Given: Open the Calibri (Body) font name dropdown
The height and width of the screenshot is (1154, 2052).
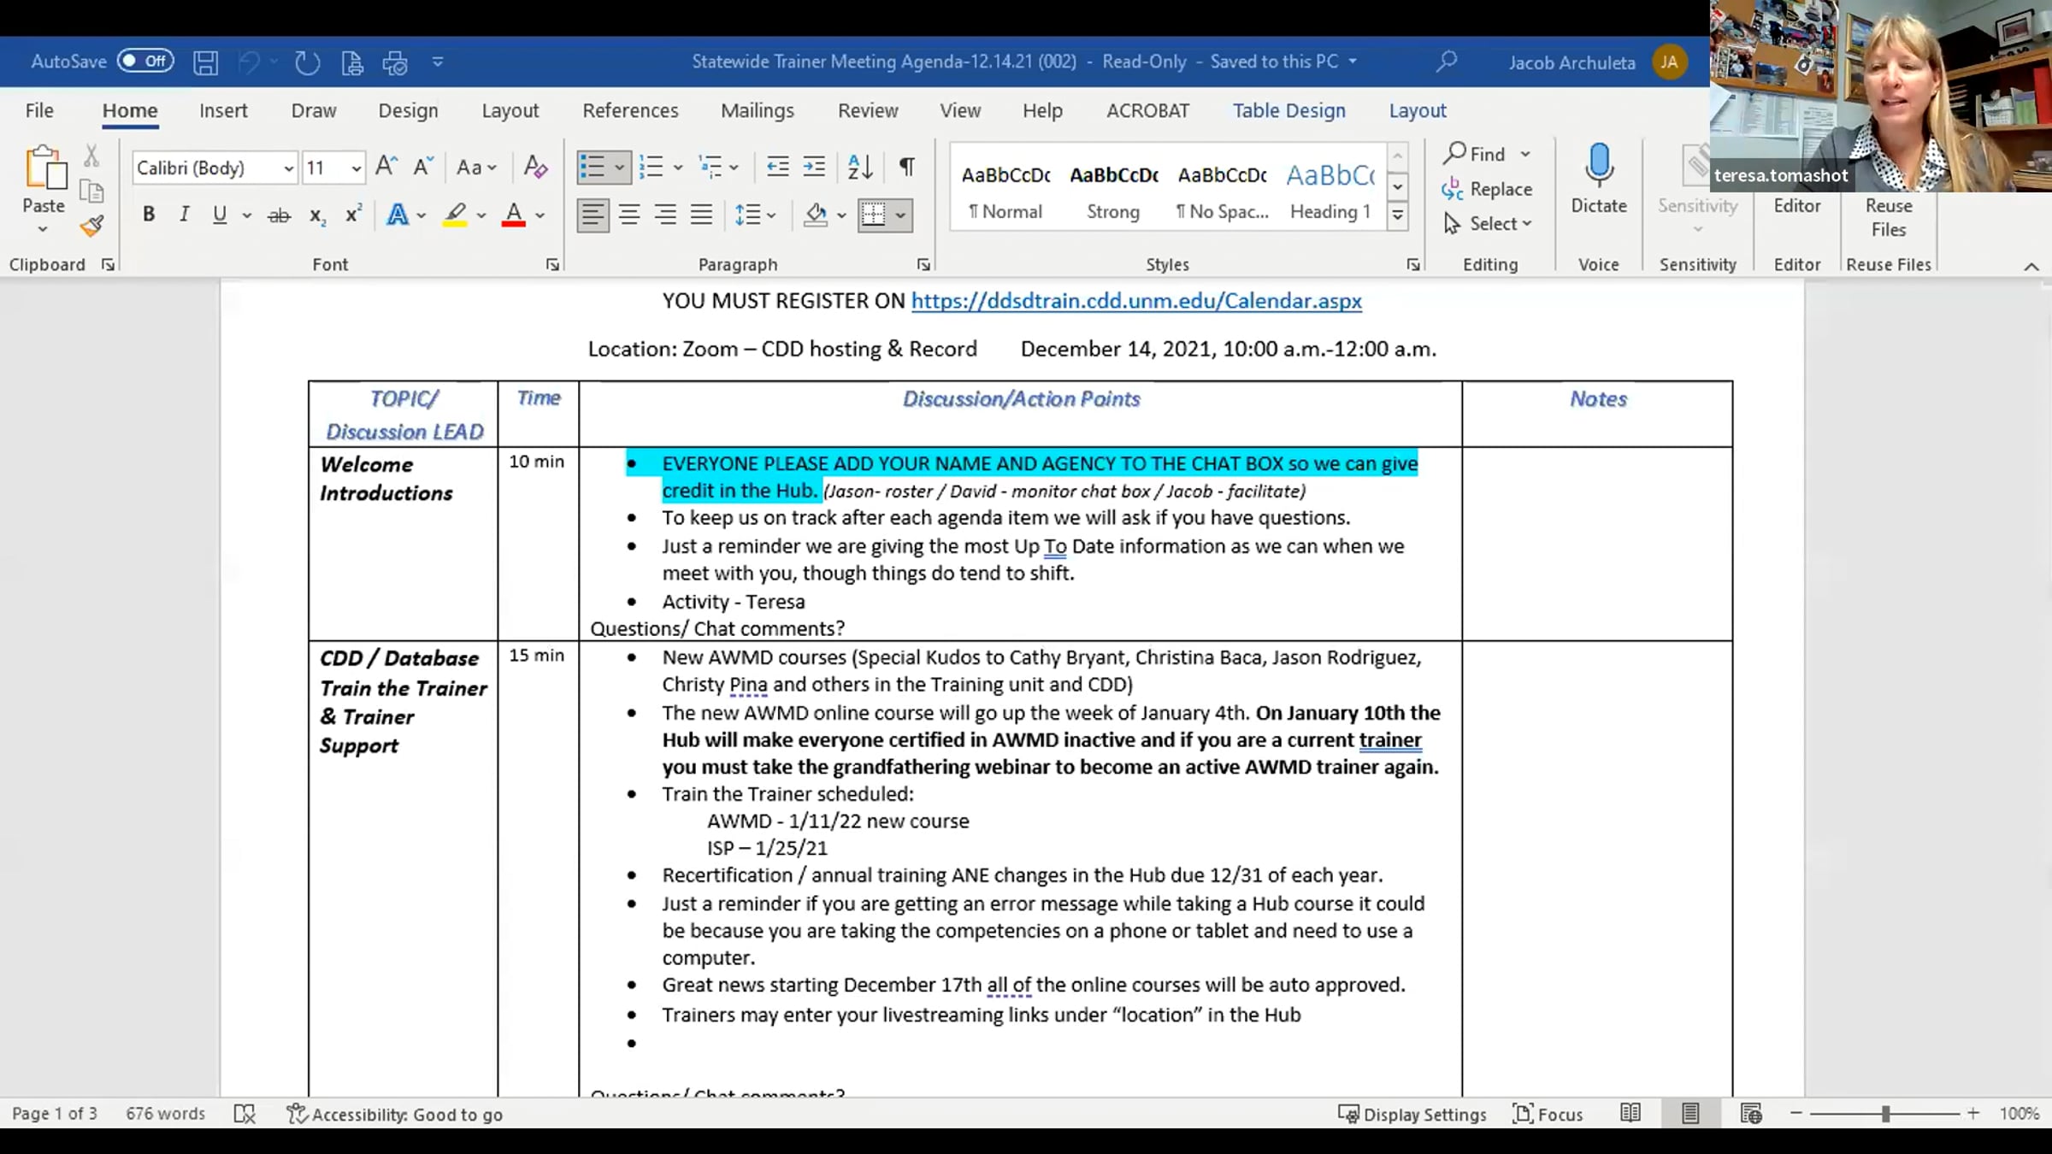Looking at the screenshot, I should pos(288,168).
